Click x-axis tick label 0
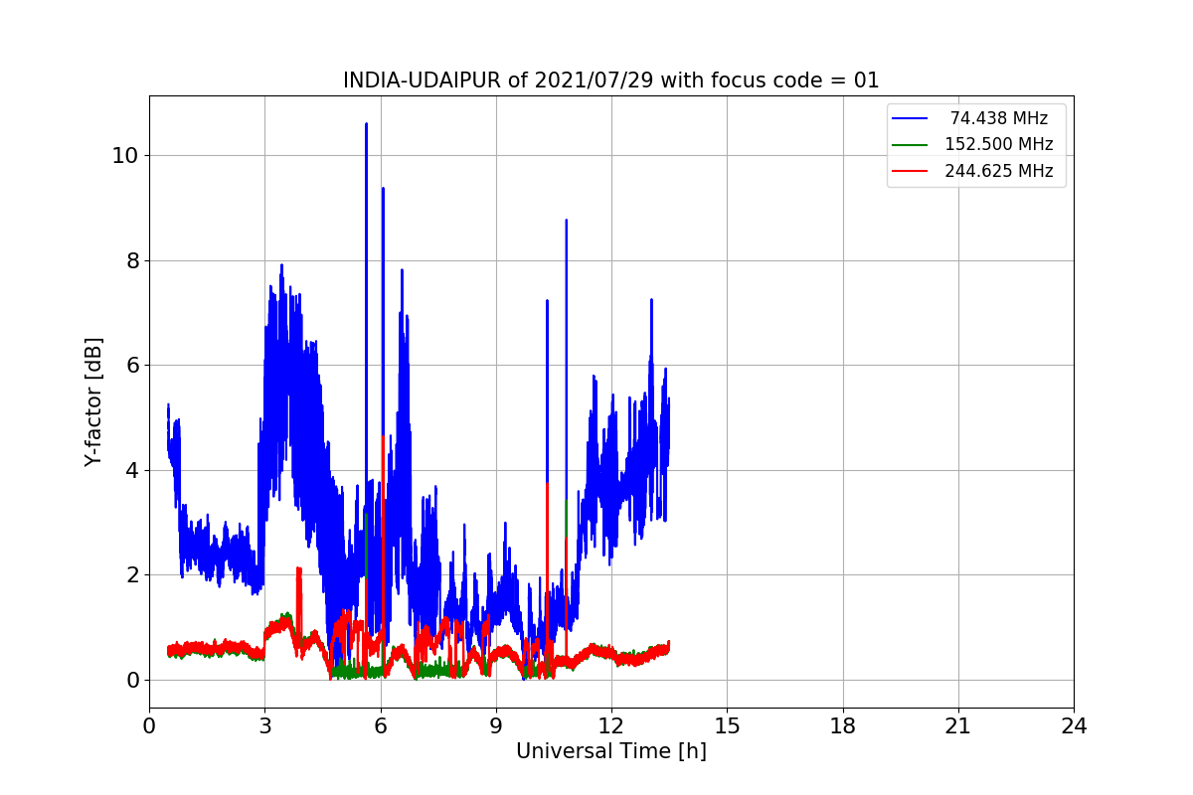1193x795 pixels. [149, 726]
